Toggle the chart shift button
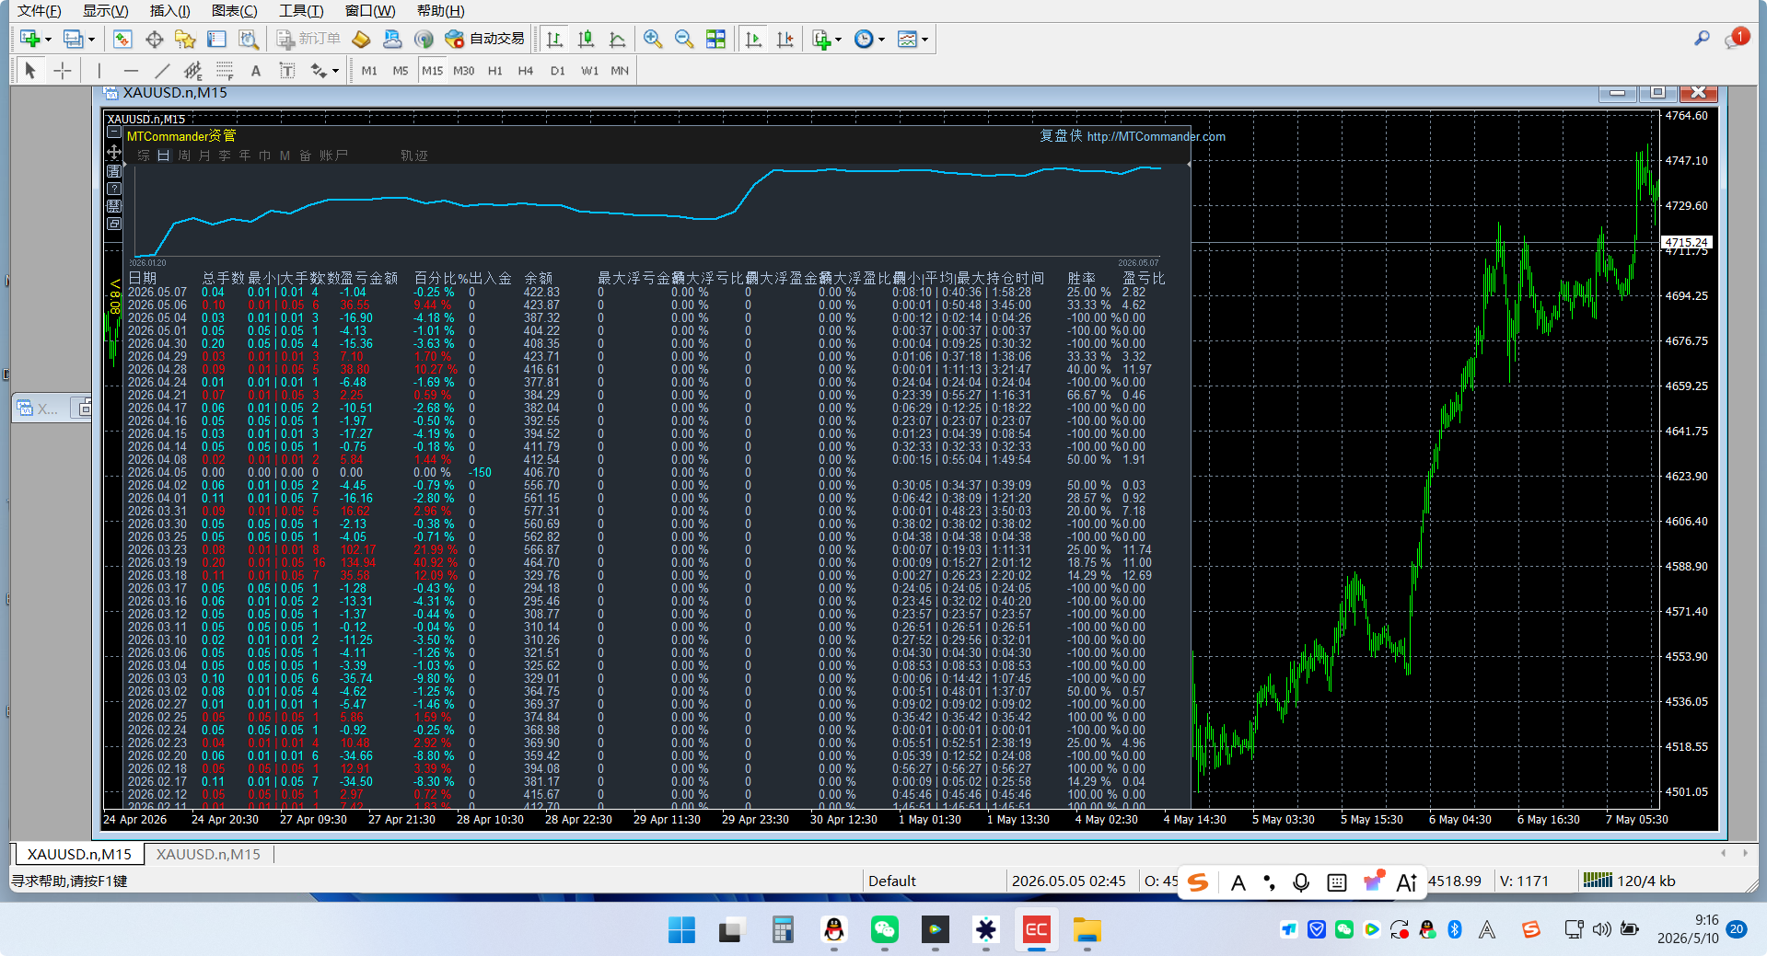This screenshot has width=1767, height=956. click(x=785, y=39)
